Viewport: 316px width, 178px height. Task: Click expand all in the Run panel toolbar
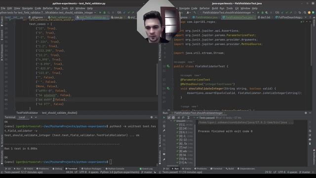[x=188, y=118]
